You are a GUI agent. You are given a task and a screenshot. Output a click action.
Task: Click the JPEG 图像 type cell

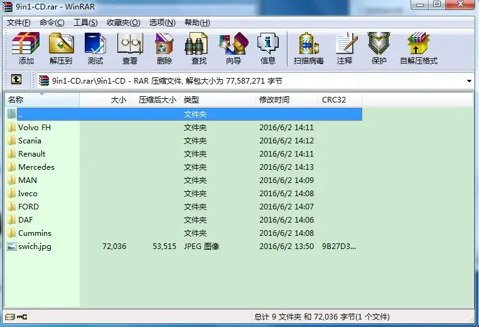coord(202,247)
